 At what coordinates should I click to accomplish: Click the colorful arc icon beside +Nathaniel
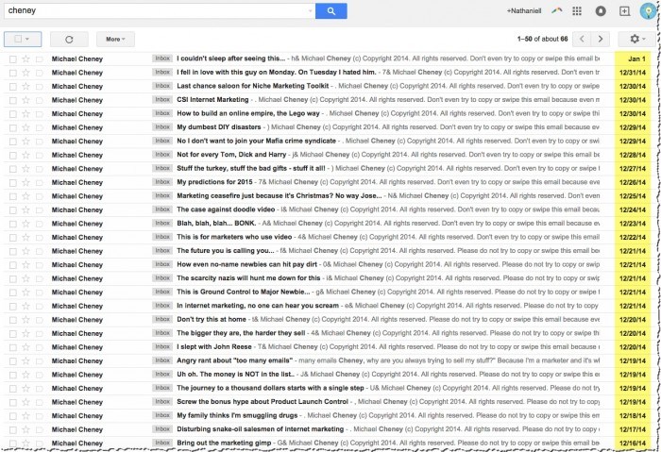click(557, 10)
